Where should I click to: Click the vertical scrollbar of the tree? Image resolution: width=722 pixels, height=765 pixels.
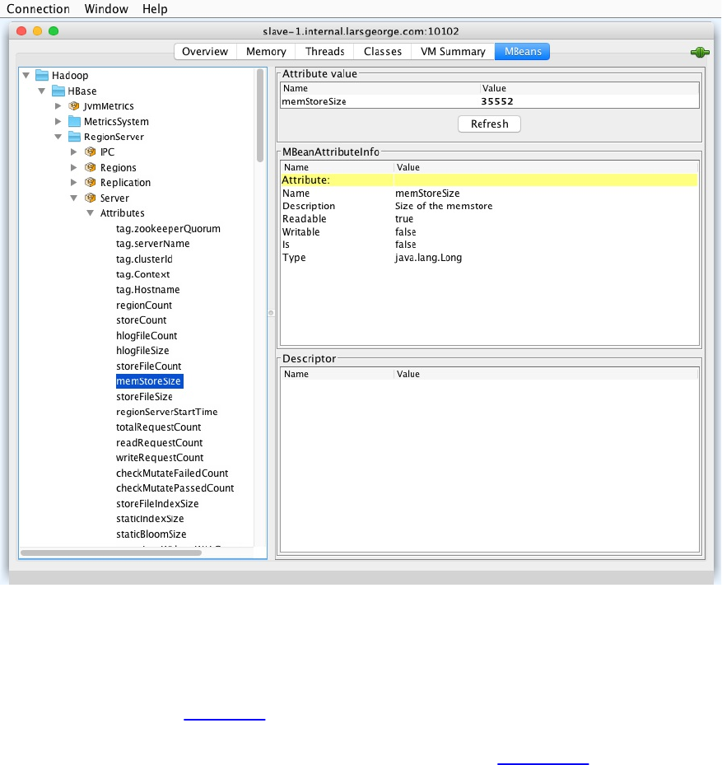pos(260,115)
